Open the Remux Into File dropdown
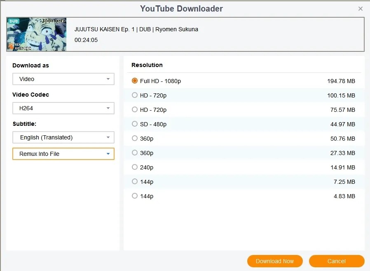Screen dimensions: 370x271 [63, 154]
